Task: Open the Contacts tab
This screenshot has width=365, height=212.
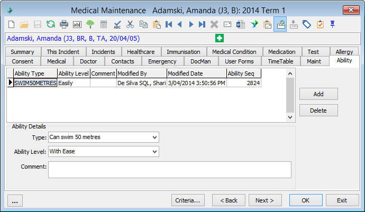Action: click(123, 61)
